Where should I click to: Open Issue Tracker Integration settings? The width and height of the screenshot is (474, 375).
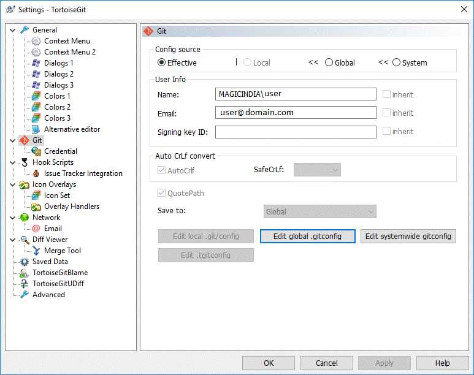click(83, 173)
